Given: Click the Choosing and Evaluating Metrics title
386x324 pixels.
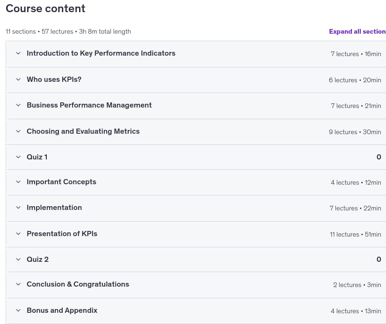Looking at the screenshot, I should pyautogui.click(x=83, y=131).
